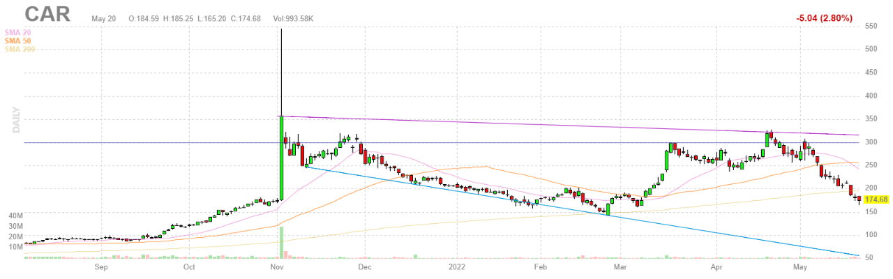Toggle the SMA 200 indicator label
893x279 pixels.
pyautogui.click(x=19, y=49)
